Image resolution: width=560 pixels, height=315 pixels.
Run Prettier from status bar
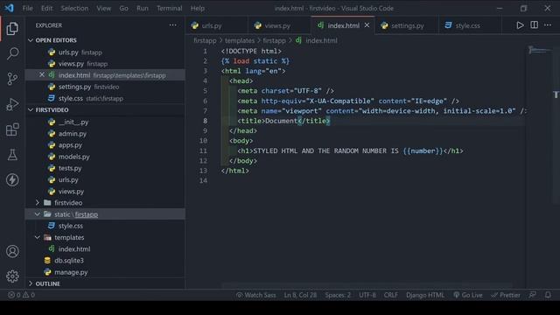click(x=506, y=295)
